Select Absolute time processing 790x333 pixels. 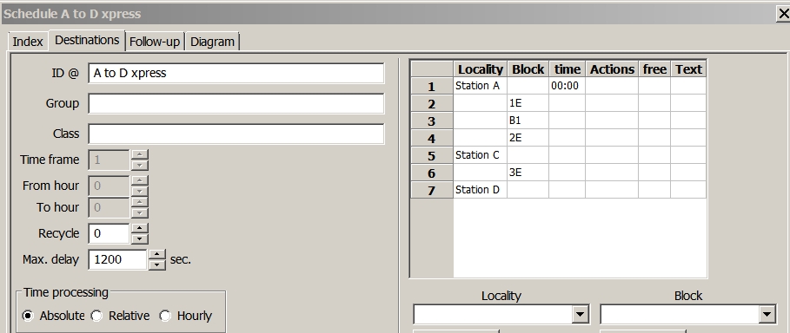coord(28,316)
